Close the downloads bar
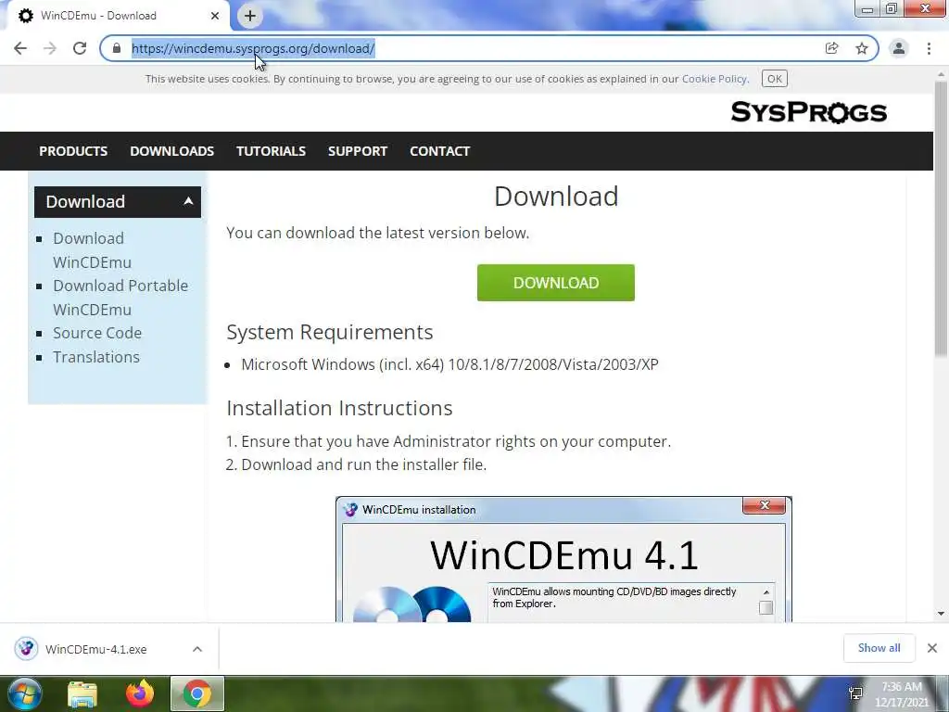This screenshot has width=949, height=712. [x=932, y=648]
